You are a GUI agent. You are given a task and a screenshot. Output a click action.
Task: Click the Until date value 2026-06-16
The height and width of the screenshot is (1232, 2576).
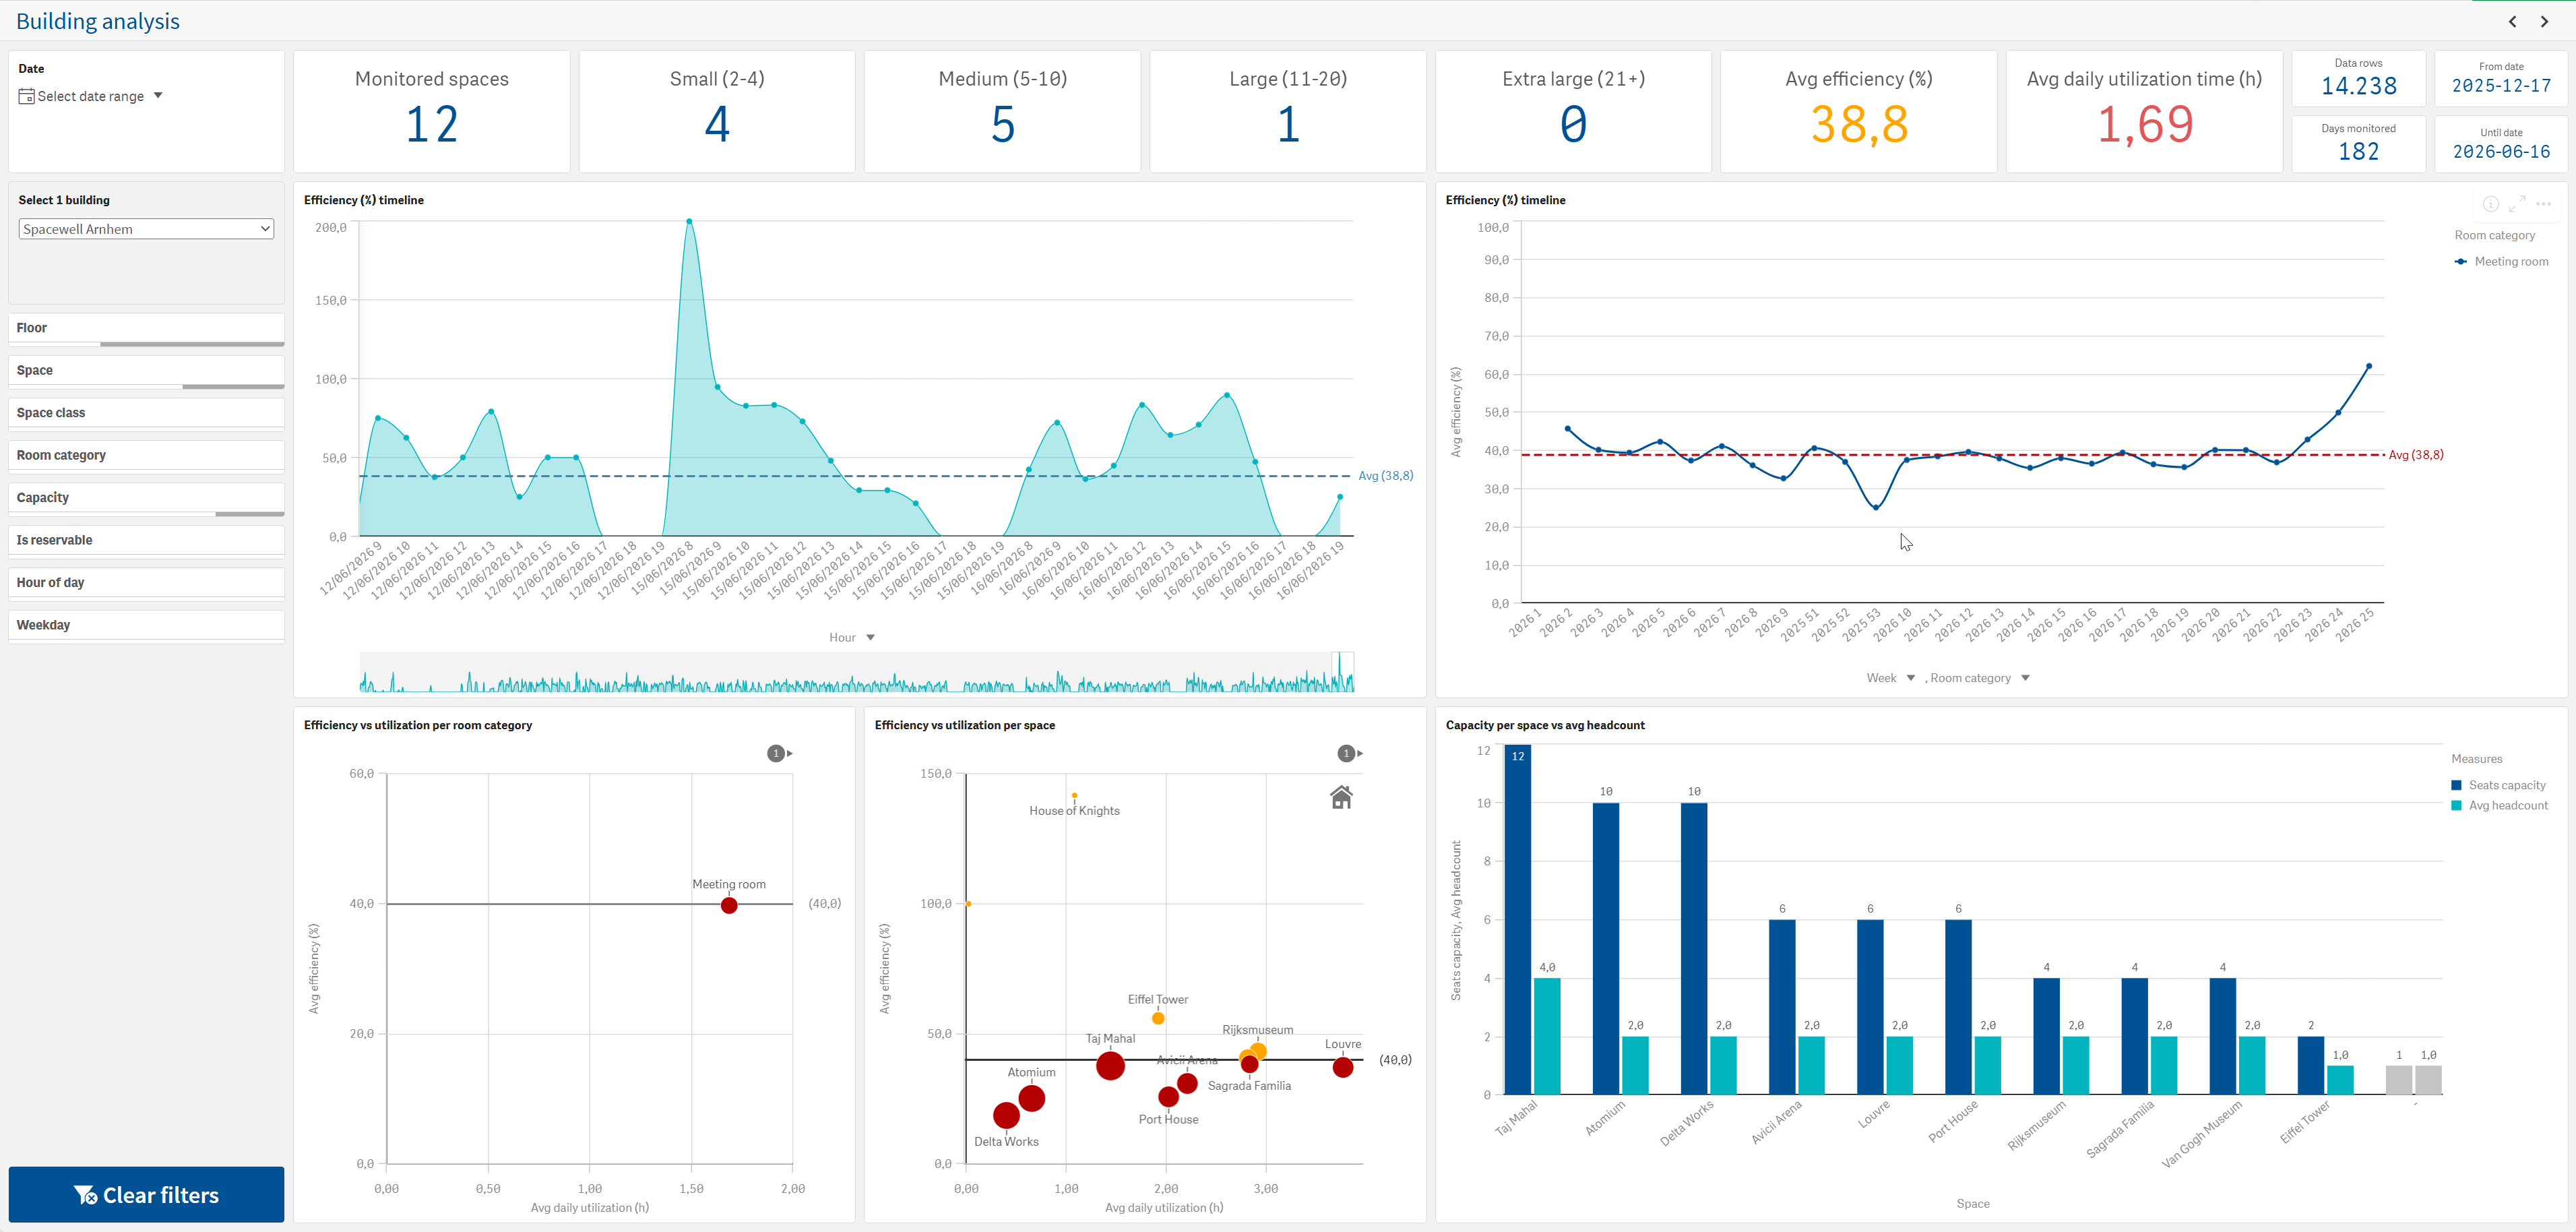pyautogui.click(x=2501, y=152)
